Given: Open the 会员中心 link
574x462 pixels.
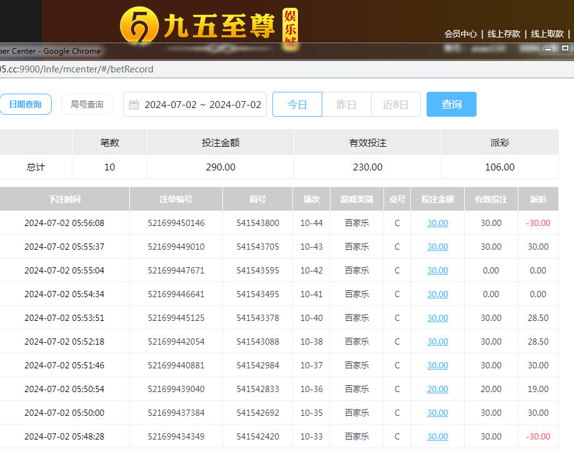Looking at the screenshot, I should [460, 34].
